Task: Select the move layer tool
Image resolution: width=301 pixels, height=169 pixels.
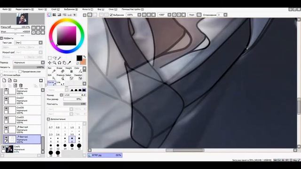Action: [50, 63]
